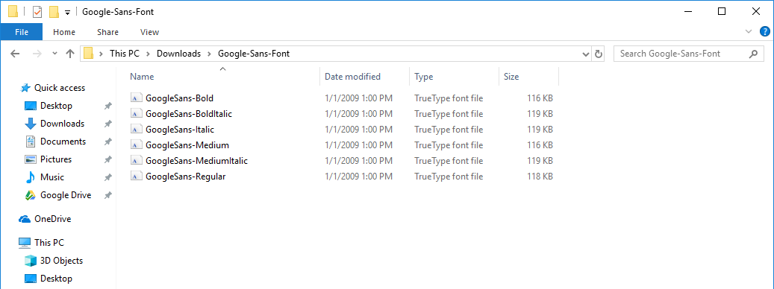Click the Google Drive icon in sidebar
Viewport: 774px width, 289px height.
[31, 195]
